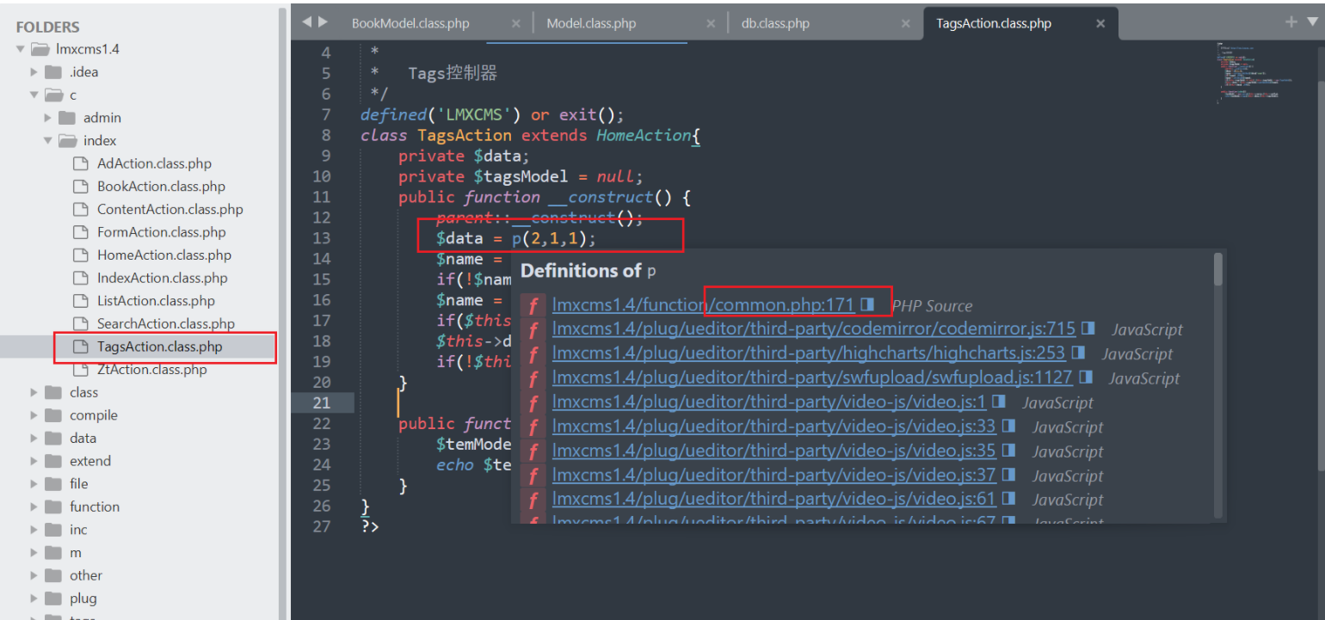The width and height of the screenshot is (1325, 620).
Task: Open video.js:37 in side-by-side view icon
Action: point(1009,475)
